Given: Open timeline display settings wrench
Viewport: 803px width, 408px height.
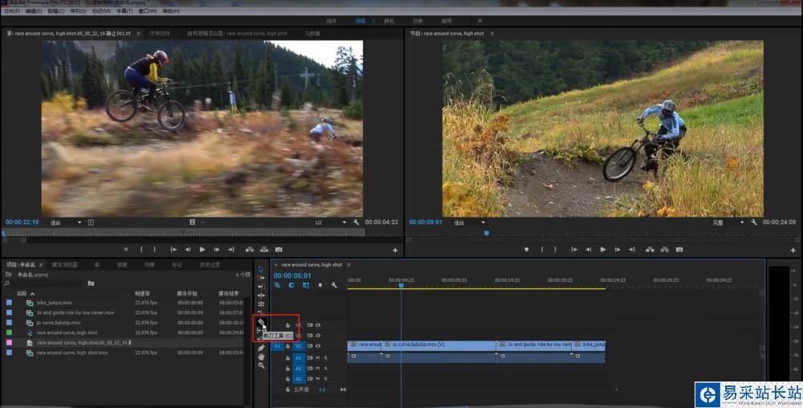Looking at the screenshot, I should pos(334,285).
